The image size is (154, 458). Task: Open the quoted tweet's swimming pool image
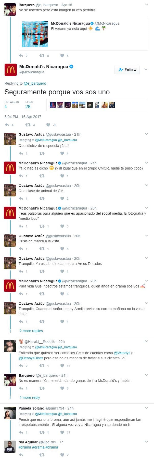point(35,34)
